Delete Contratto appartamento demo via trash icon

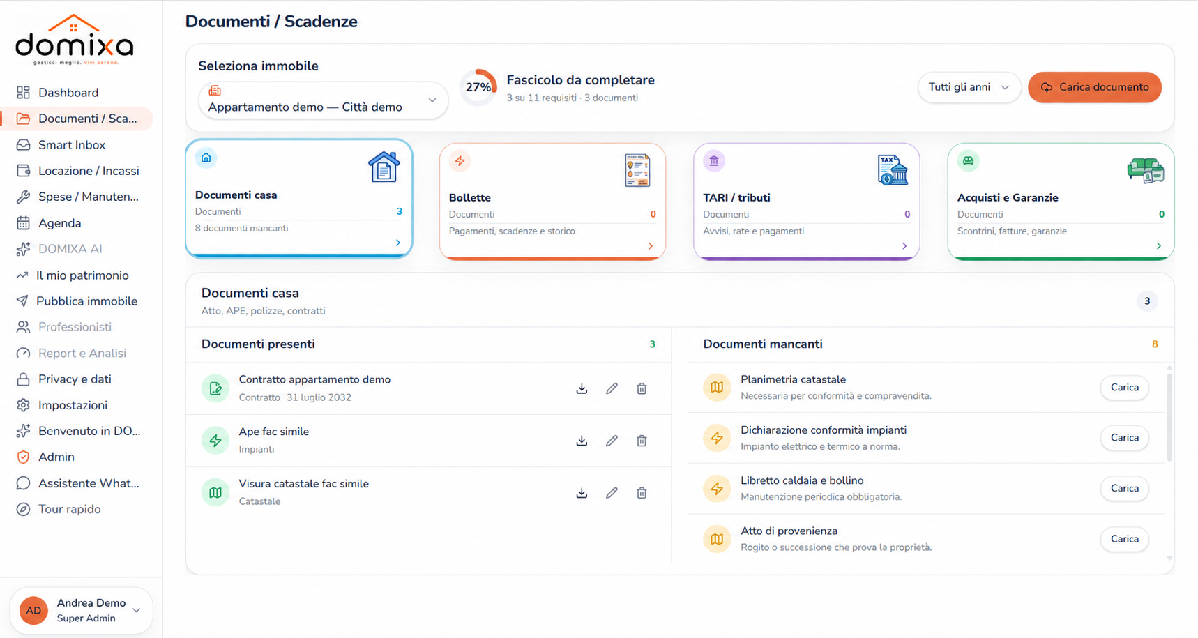[642, 388]
